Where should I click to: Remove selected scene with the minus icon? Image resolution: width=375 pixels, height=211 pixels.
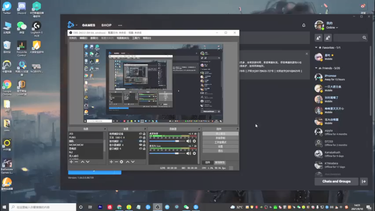[76, 162]
